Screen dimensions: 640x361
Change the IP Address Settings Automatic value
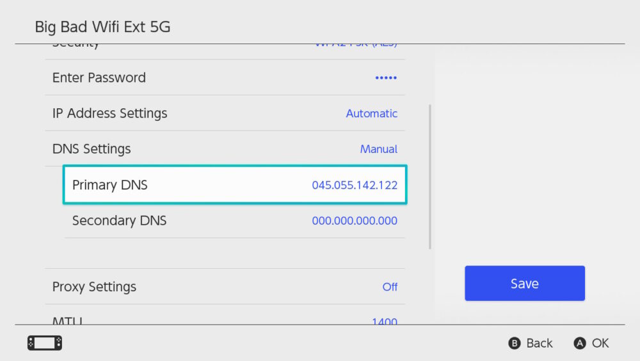coord(371,113)
